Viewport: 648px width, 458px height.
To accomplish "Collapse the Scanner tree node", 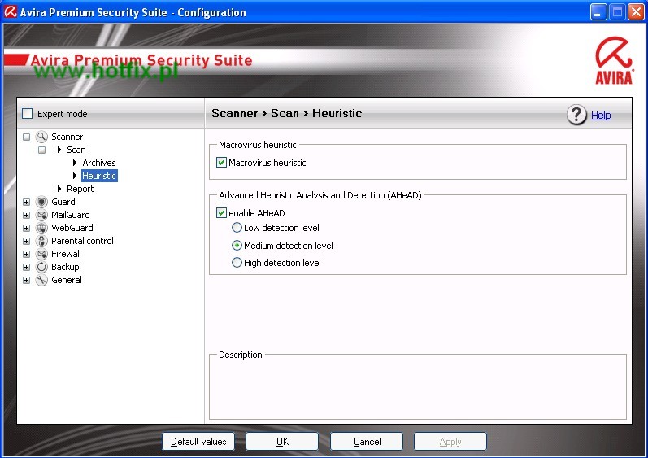I will [x=26, y=137].
